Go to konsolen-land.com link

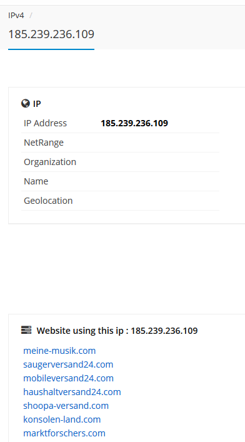pyautogui.click(x=62, y=419)
